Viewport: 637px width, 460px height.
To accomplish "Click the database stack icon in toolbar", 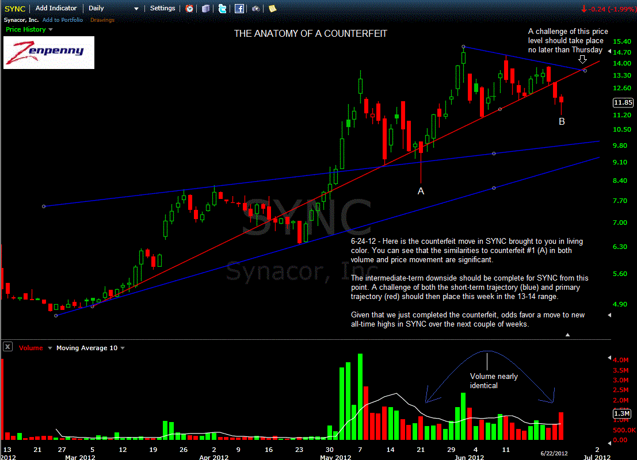I will (x=206, y=9).
